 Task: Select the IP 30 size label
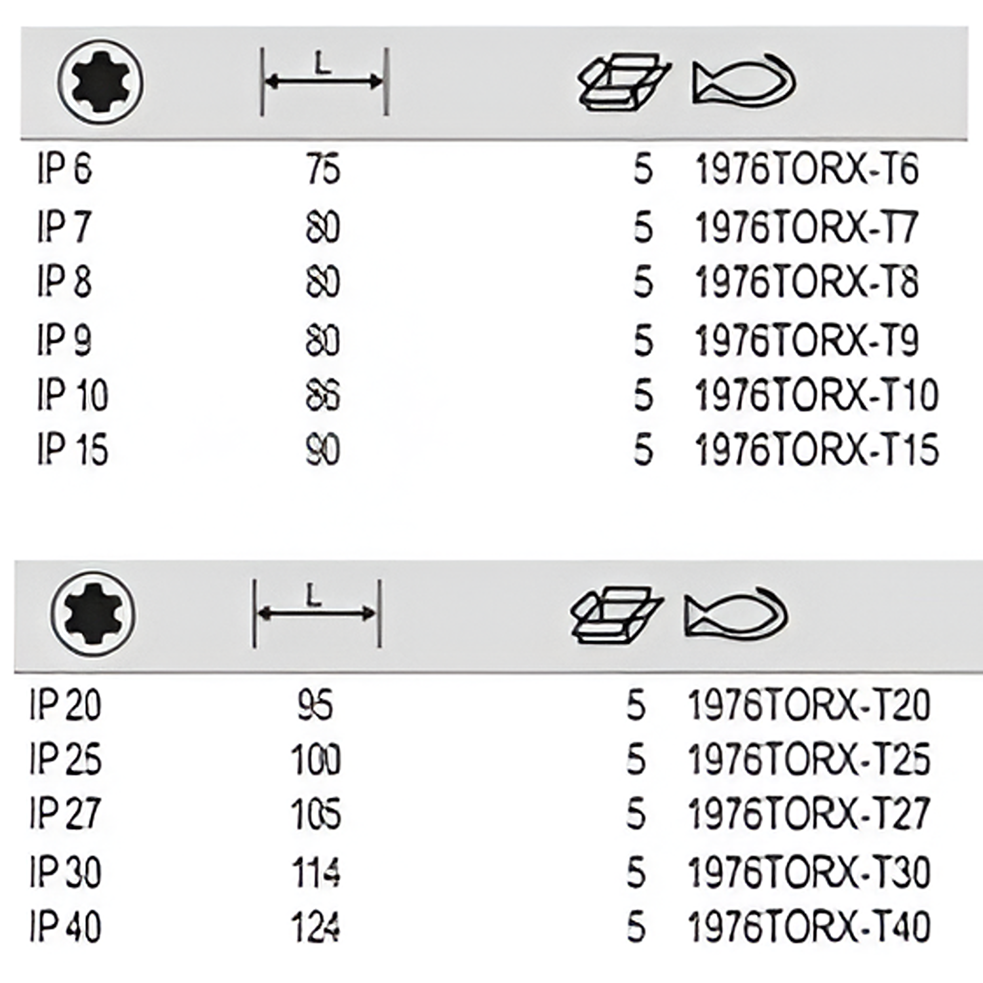tap(66, 872)
